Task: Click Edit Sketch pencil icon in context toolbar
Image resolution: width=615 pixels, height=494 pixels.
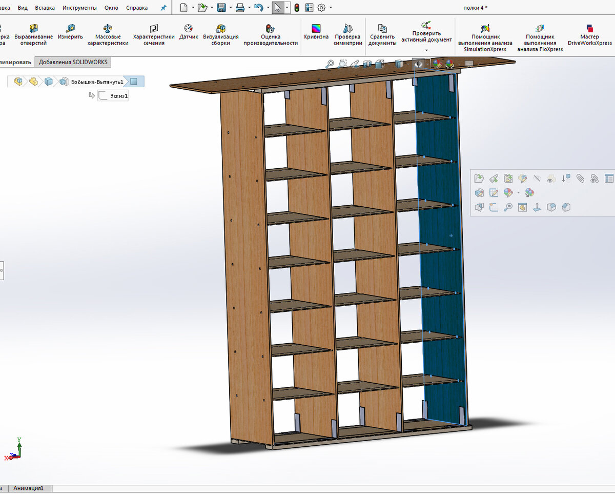Action: click(494, 193)
